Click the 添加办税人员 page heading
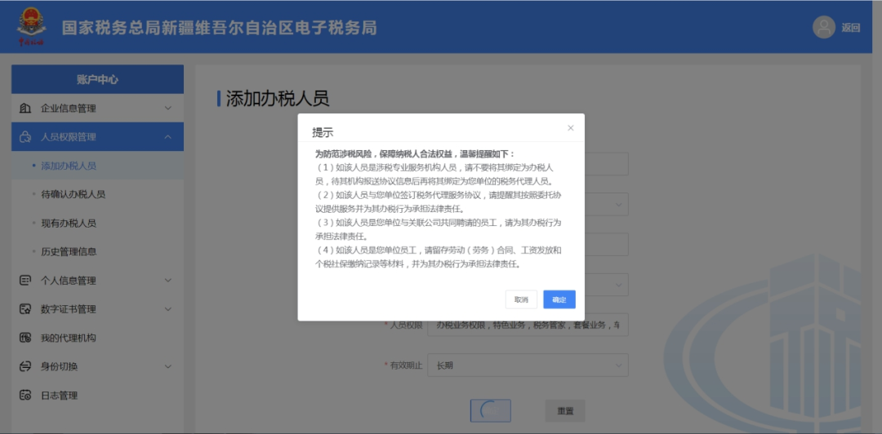The image size is (882, 434). click(278, 98)
